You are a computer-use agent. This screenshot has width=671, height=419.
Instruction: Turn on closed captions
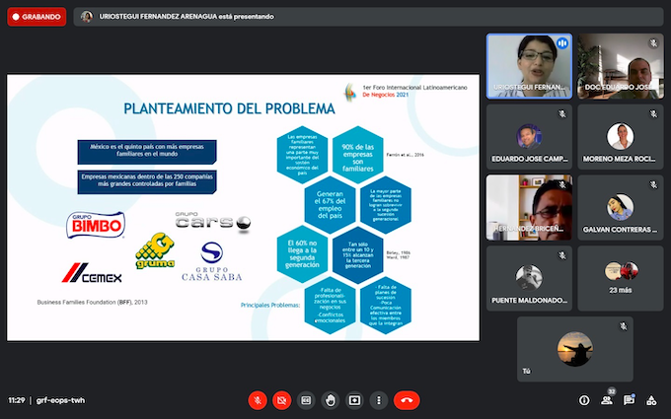coord(306,400)
